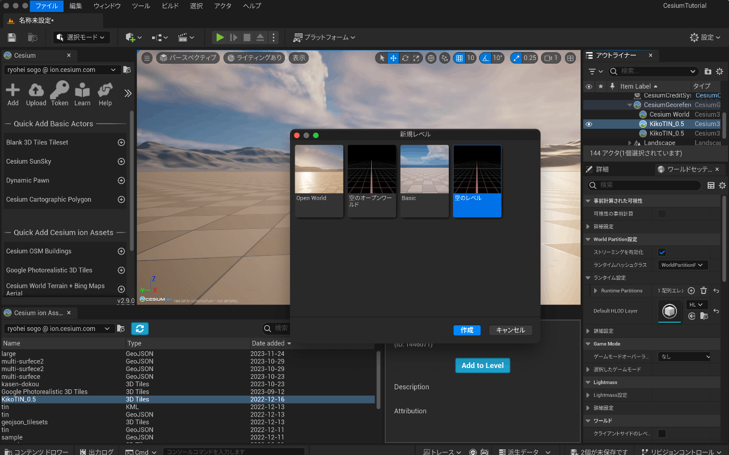Open the Cesium Help icon
Viewport: 729px width, 455px height.
point(105,94)
